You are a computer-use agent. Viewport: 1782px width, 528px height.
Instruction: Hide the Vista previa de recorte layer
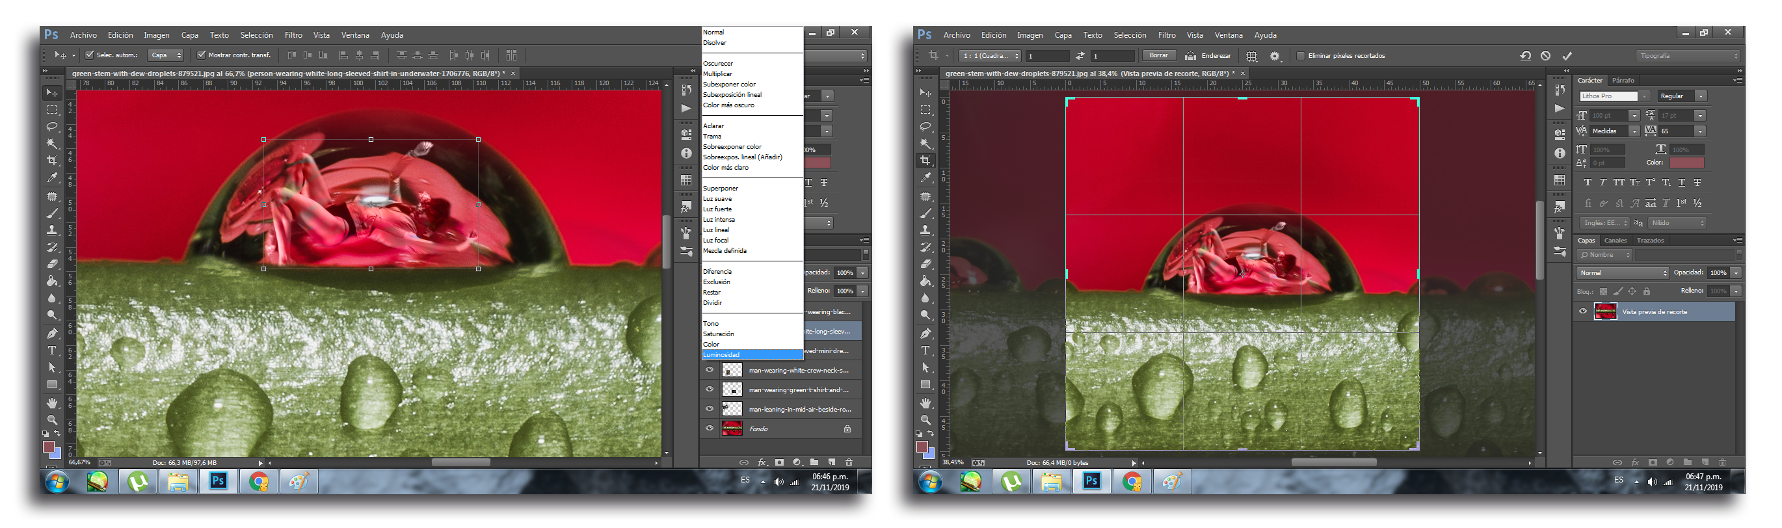(1583, 311)
